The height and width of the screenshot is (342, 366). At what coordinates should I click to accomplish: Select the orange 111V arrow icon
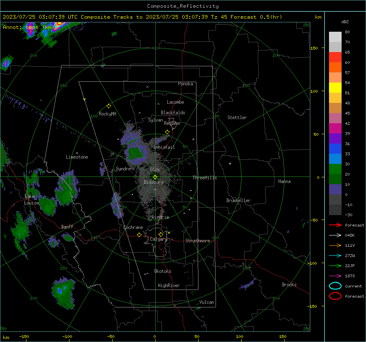pos(335,245)
